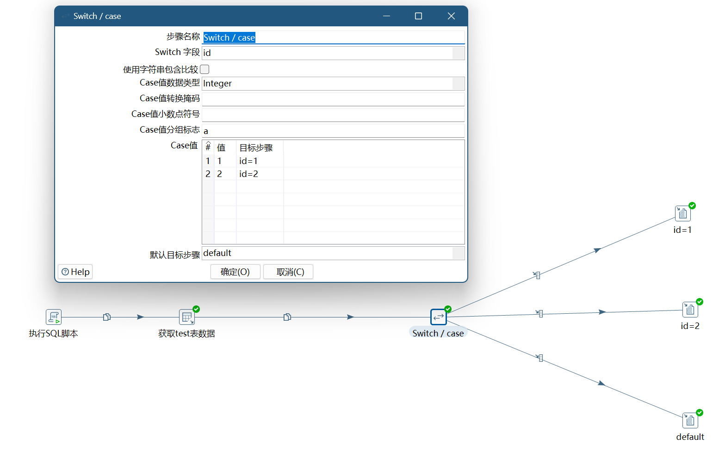Click the hop icon toward id=1
Screen dimensions: 719x451
(537, 275)
